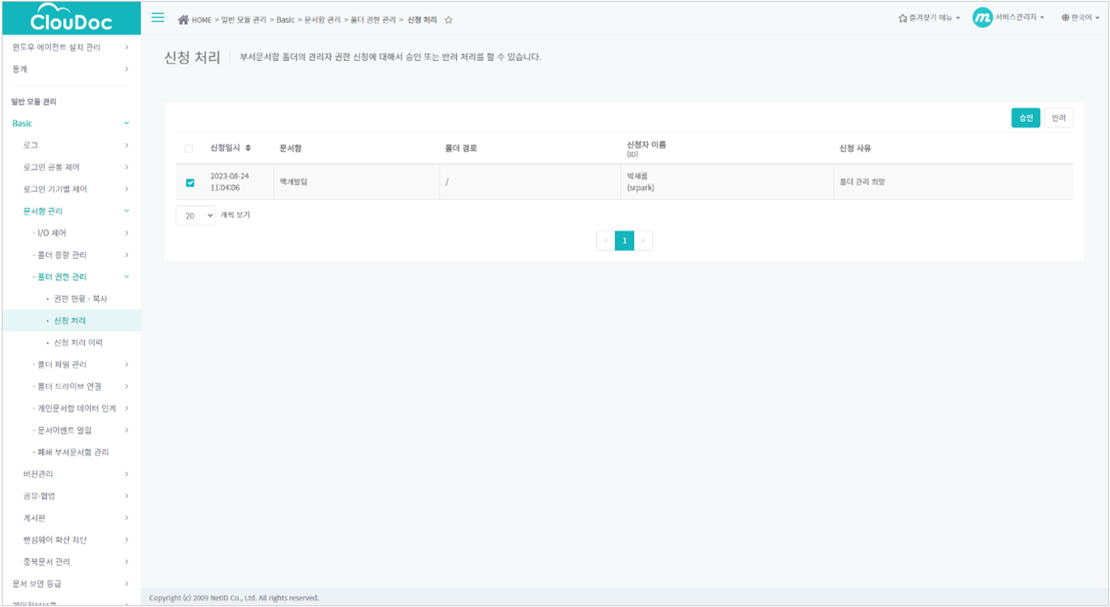Uncheck the 2023-08-24 request row checkbox

(190, 183)
